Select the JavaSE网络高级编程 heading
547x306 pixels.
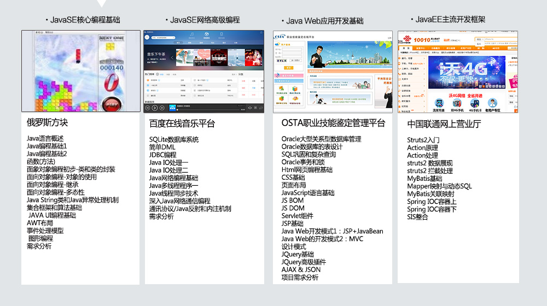[x=205, y=20]
